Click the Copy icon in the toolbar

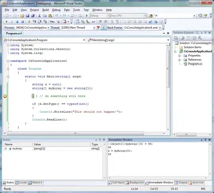point(44,16)
